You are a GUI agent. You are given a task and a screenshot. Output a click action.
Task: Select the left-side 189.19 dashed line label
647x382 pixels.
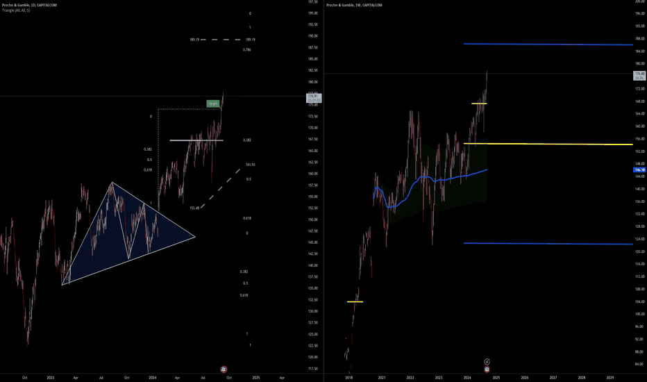point(194,40)
